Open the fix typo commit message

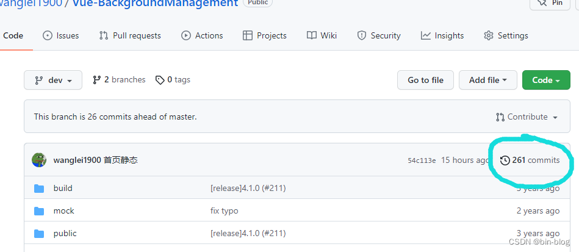click(x=224, y=211)
